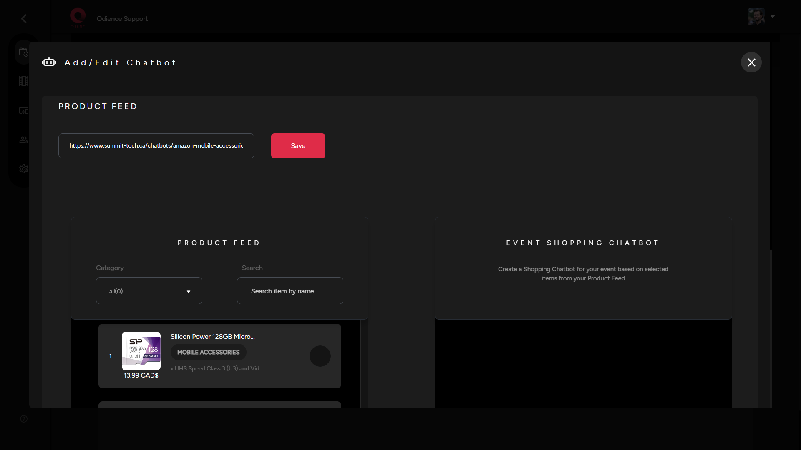Screen dimensions: 801x450
Task: Open the Category all(0) dropdown
Action: click(x=149, y=290)
